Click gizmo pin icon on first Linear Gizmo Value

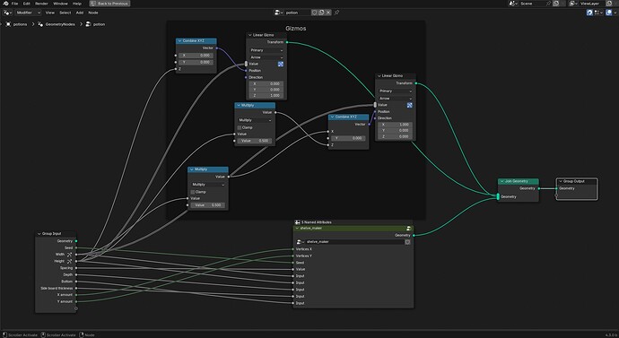pyautogui.click(x=281, y=64)
